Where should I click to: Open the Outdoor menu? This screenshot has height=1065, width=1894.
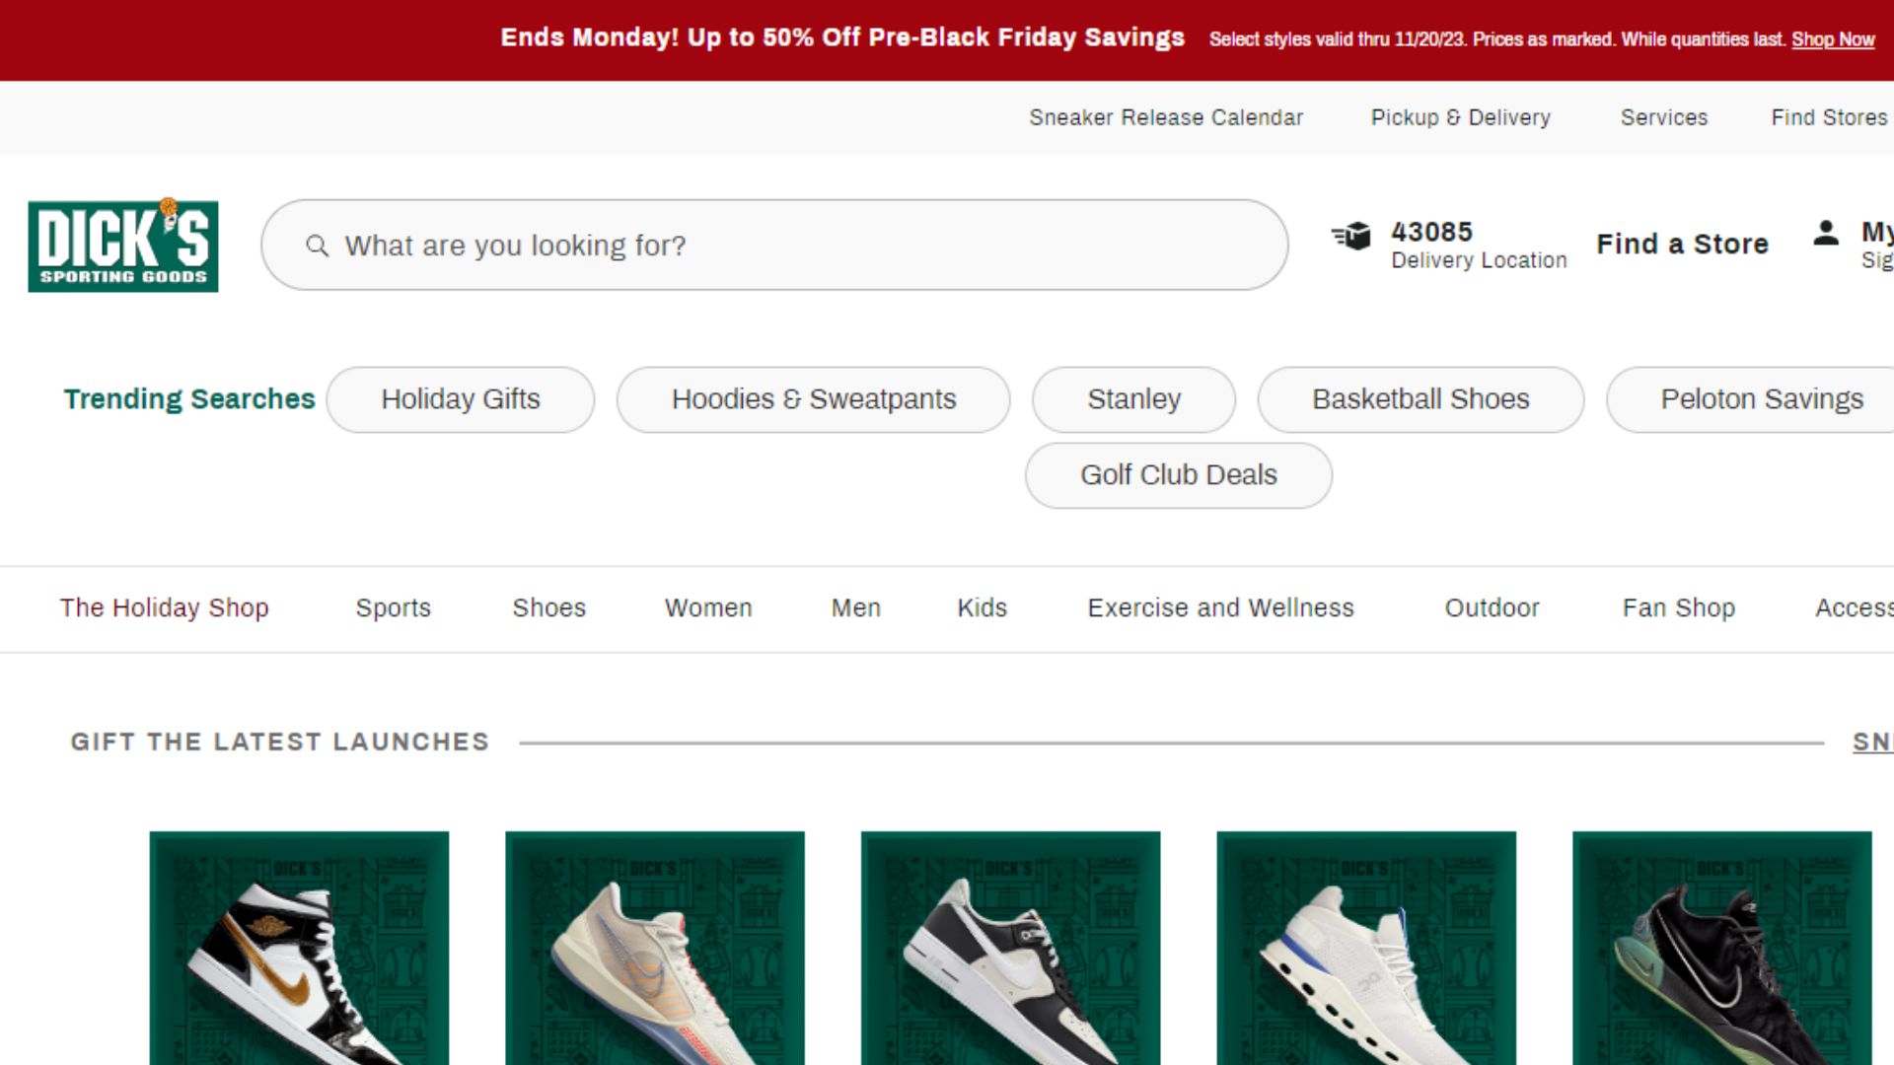[x=1493, y=607]
